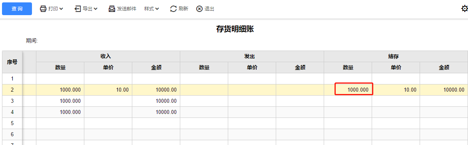Click the refresh circular arrows icon

(173, 9)
